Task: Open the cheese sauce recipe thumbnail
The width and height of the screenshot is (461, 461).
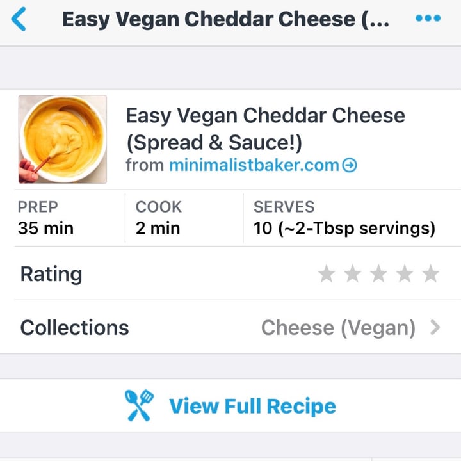Action: (x=63, y=140)
